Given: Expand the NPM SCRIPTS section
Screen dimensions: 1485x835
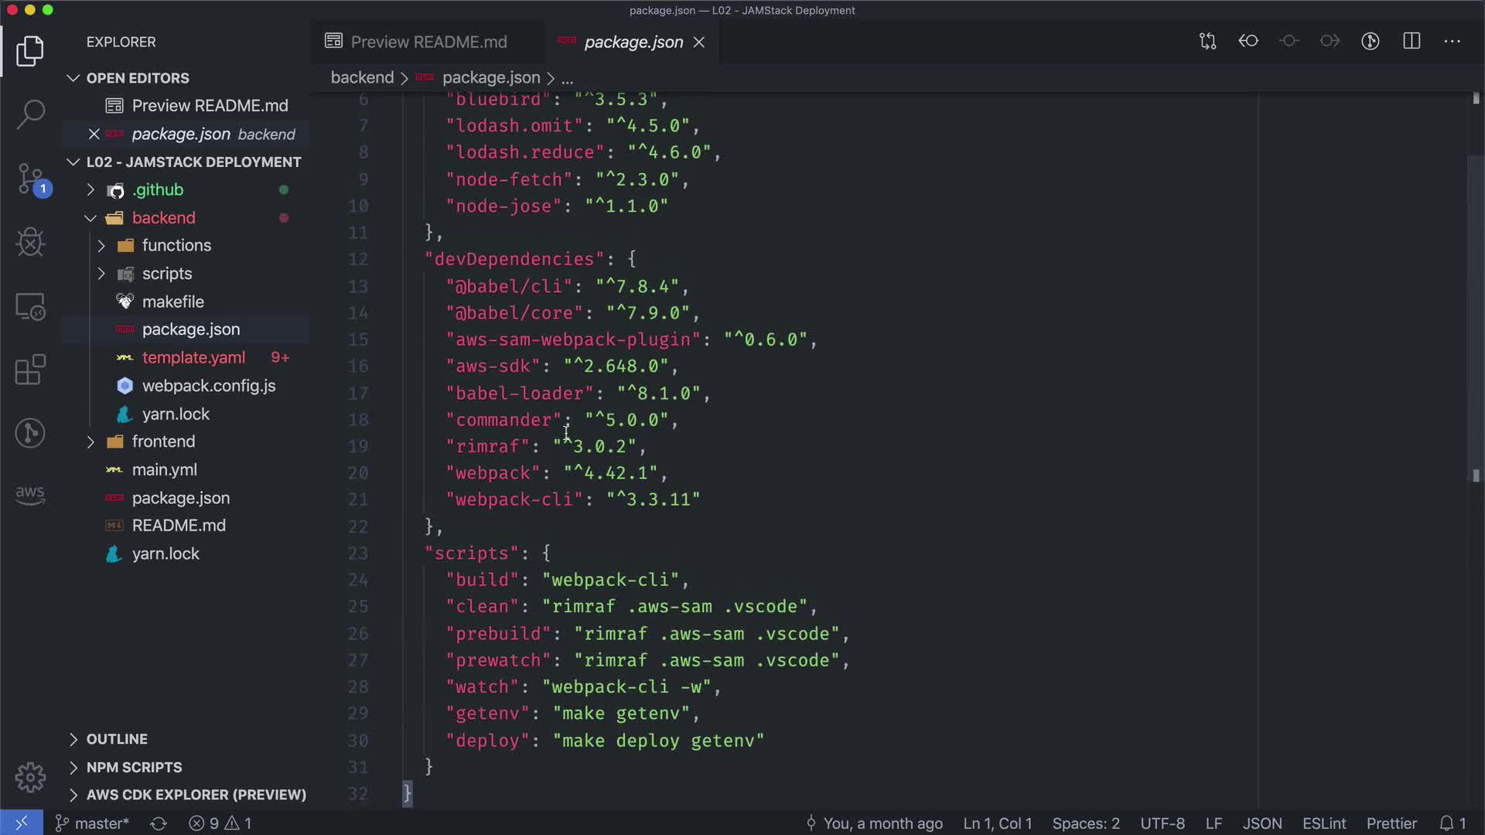Looking at the screenshot, I should tap(134, 767).
